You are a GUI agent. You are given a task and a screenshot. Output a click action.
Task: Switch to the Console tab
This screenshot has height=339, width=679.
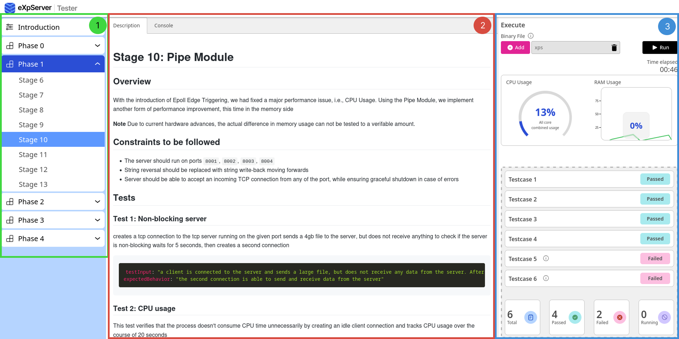tap(164, 26)
